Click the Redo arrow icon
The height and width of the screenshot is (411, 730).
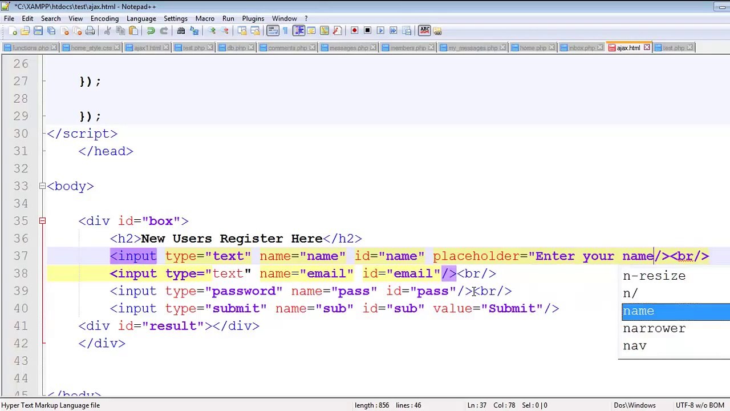164,31
